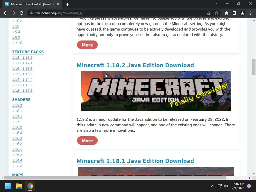
Task: Open shaders 1.16.2 link
Action: click(x=17, y=144)
